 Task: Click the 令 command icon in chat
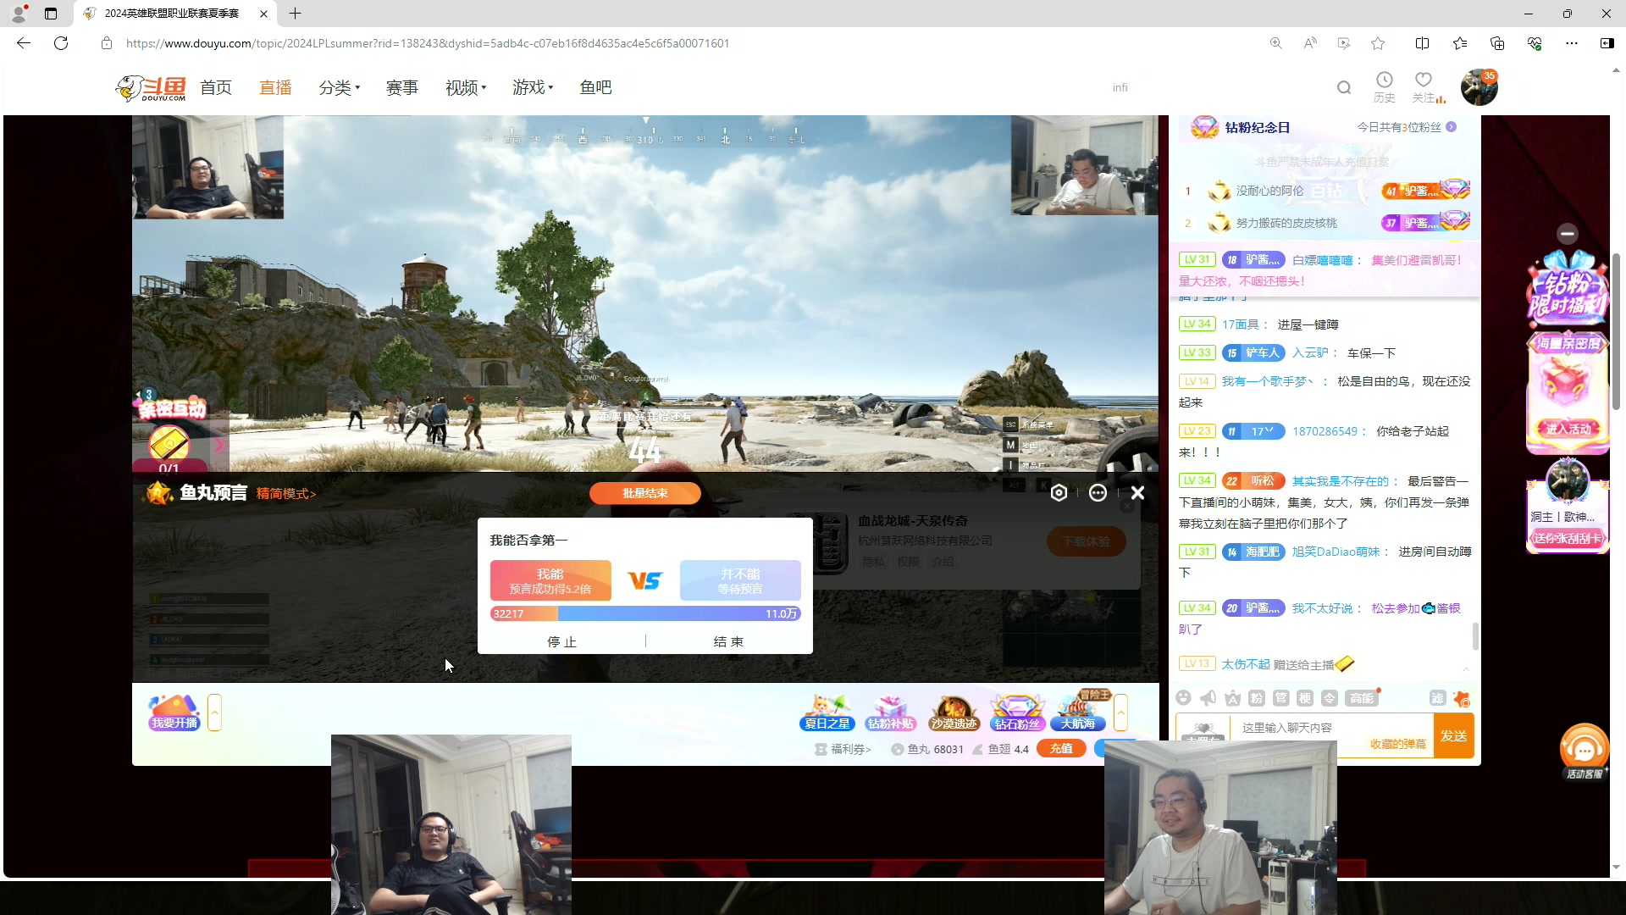1330,698
